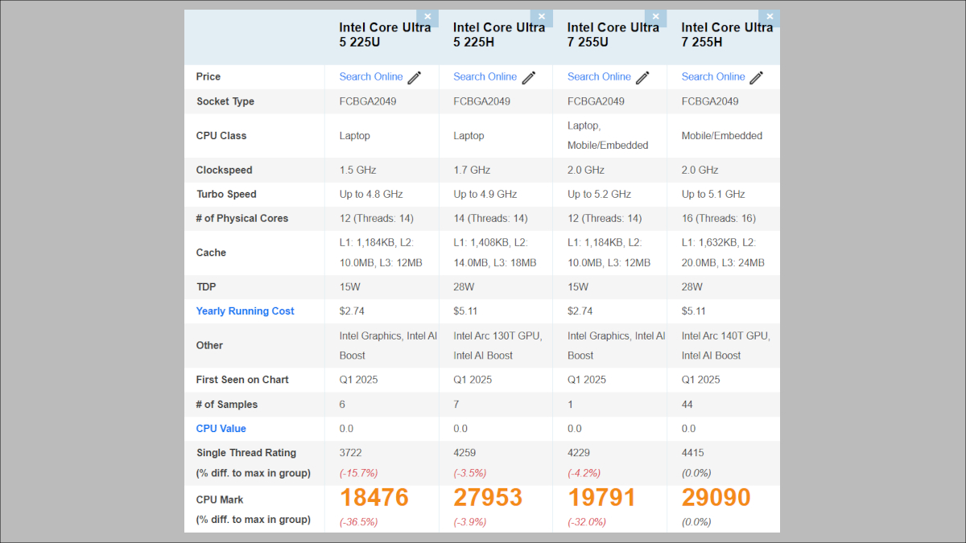The height and width of the screenshot is (543, 966).
Task: Edit the 255H price via pencil icon
Action: (x=758, y=77)
